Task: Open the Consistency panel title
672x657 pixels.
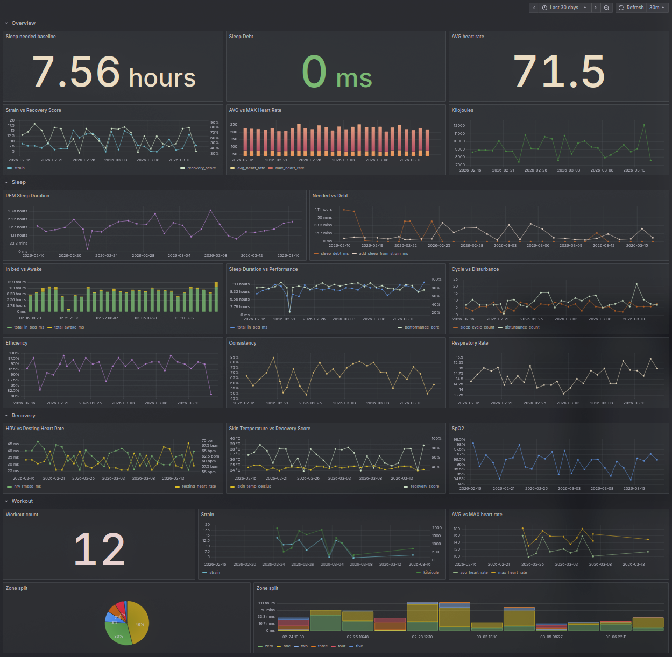Action: [x=243, y=343]
